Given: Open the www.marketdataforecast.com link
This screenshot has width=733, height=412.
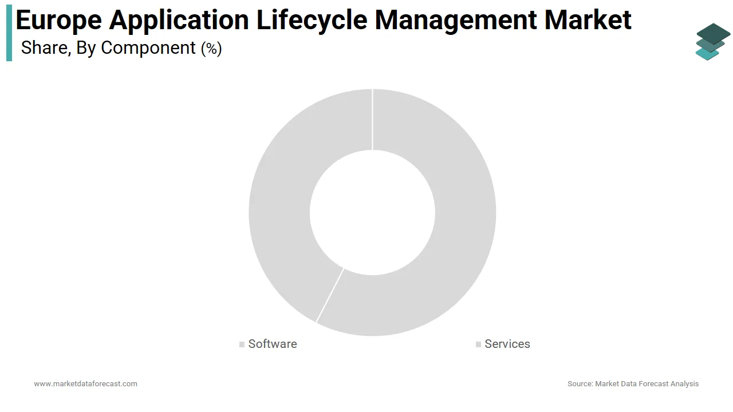Looking at the screenshot, I should click(86, 383).
